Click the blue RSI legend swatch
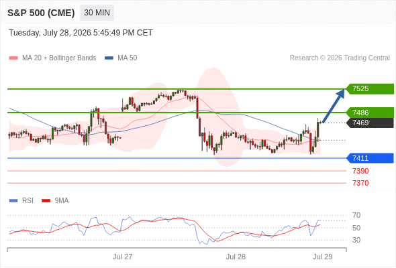396x268 pixels. coord(13,201)
